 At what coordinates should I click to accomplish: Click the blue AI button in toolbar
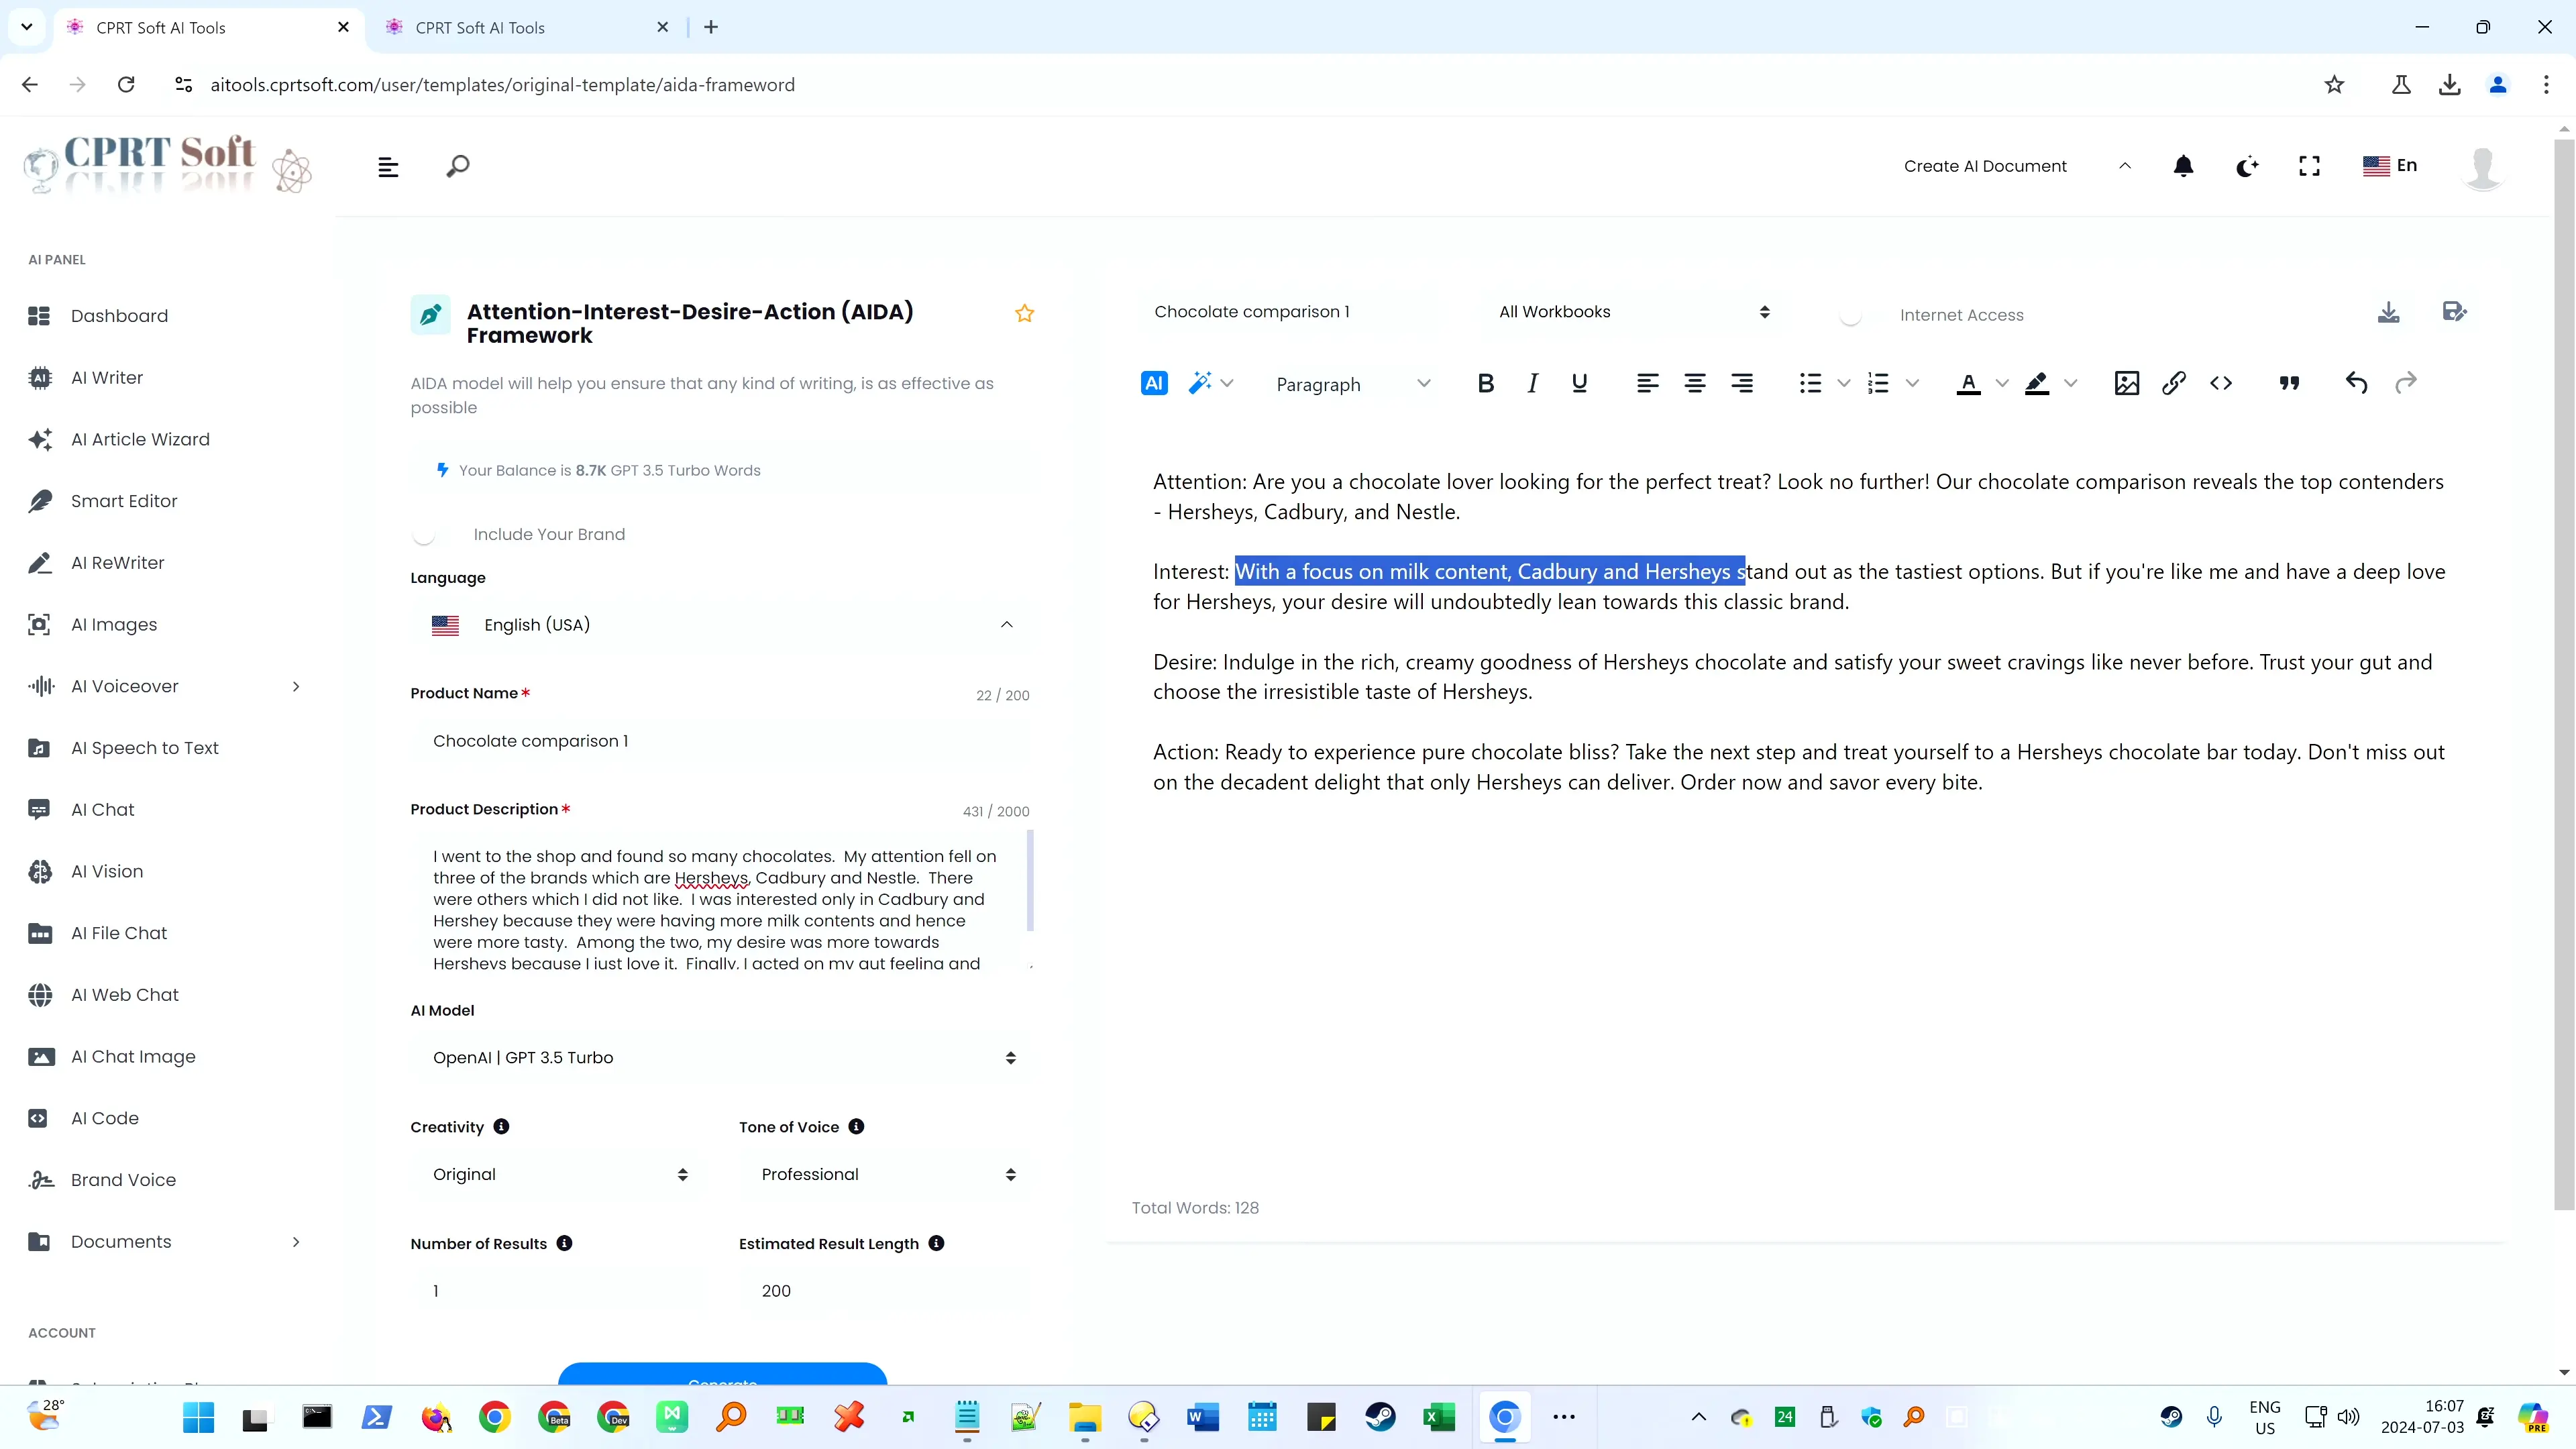tap(1153, 383)
